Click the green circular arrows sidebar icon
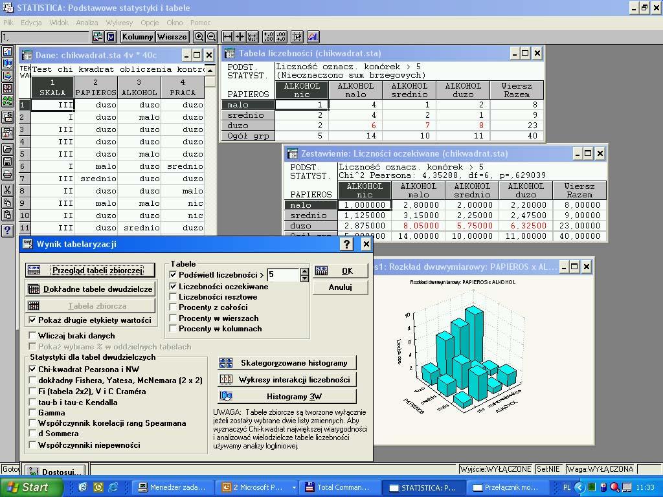This screenshot has width=663, height=497. [x=8, y=101]
